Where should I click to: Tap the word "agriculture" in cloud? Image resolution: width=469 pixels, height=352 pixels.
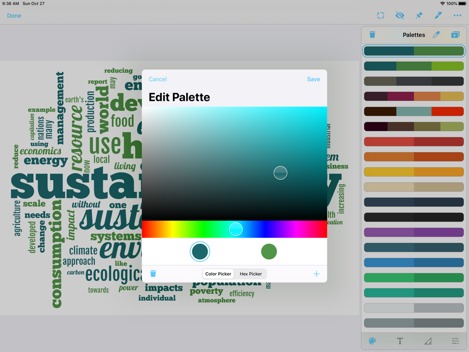click(x=18, y=218)
